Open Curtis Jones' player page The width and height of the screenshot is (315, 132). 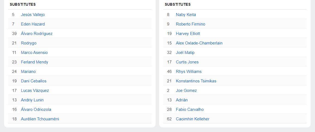pos(187,62)
